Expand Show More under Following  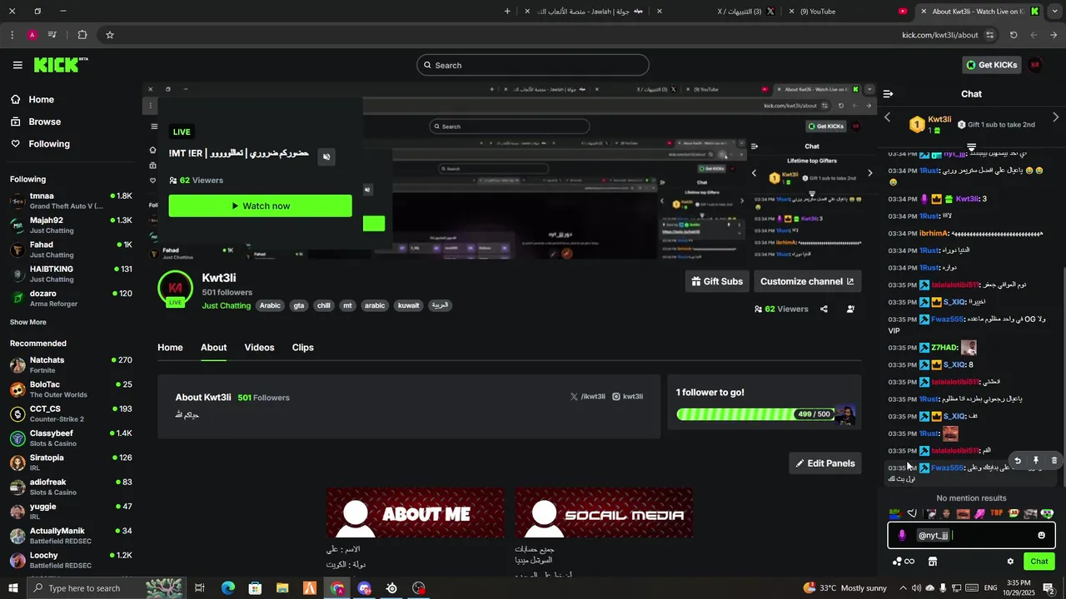coord(28,322)
